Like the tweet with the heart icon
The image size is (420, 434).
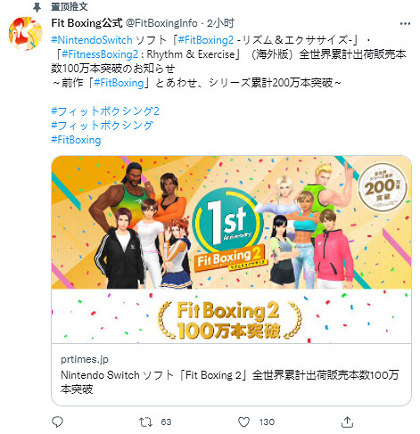(x=243, y=422)
